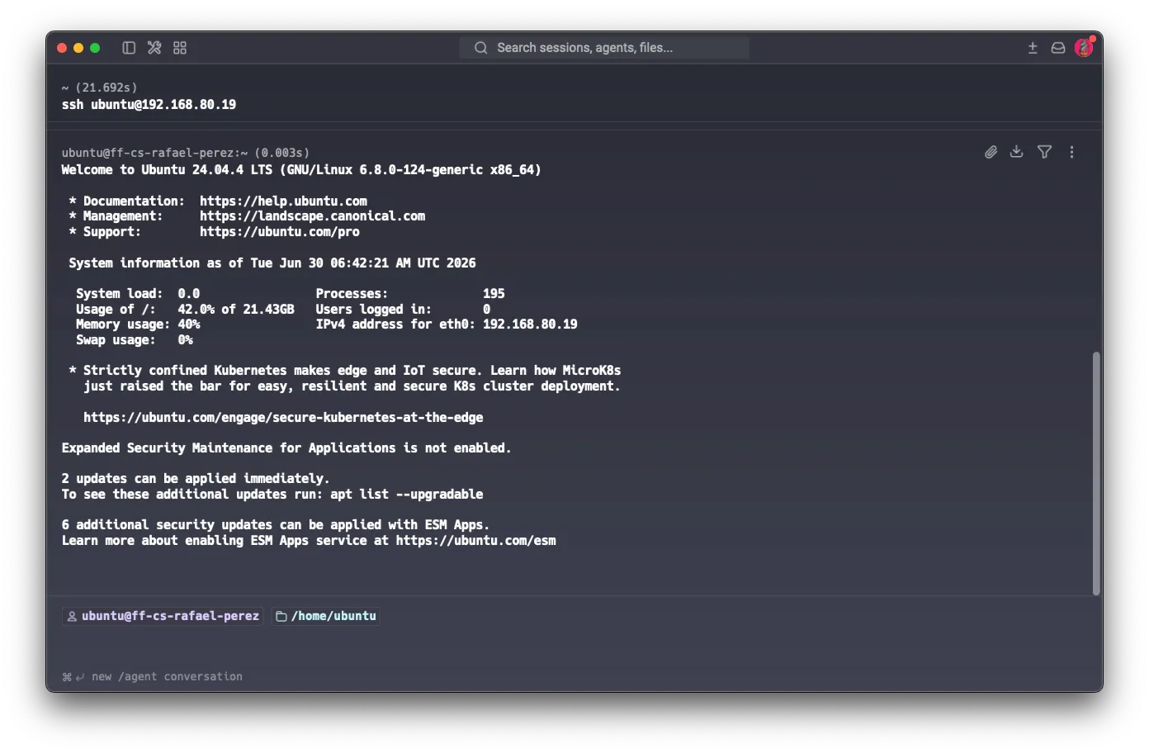Click the ~ (21.692s) block header
The width and height of the screenshot is (1149, 753).
tap(100, 88)
